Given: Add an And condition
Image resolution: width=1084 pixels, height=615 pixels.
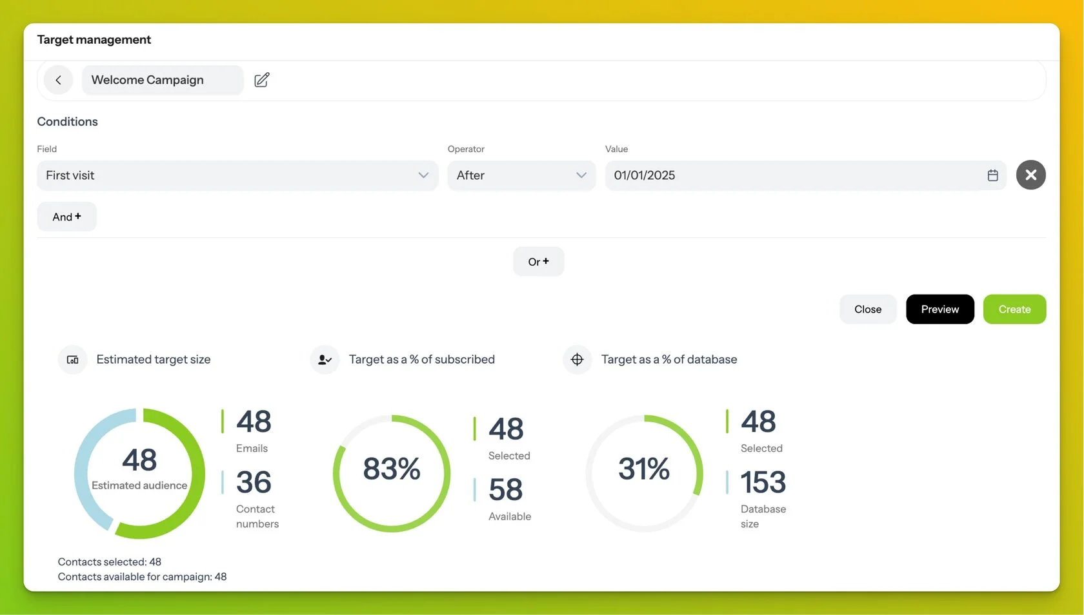Looking at the screenshot, I should (66, 217).
